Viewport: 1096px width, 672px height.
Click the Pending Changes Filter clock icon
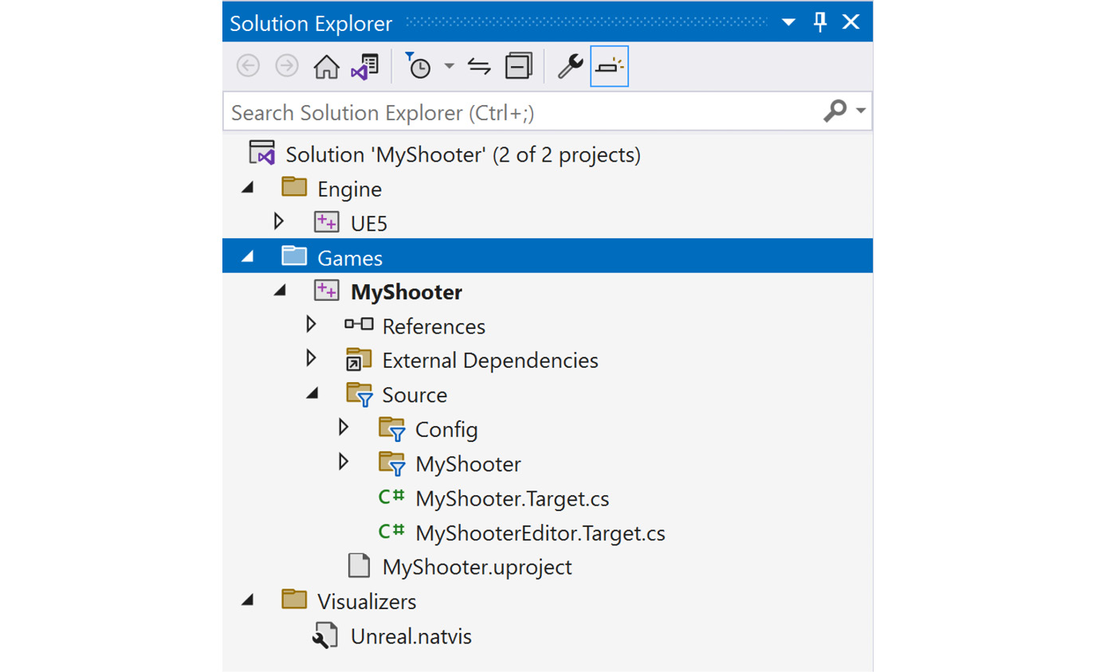pos(418,67)
